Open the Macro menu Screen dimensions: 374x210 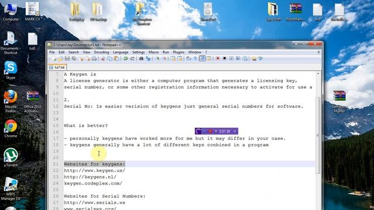tap(153, 52)
